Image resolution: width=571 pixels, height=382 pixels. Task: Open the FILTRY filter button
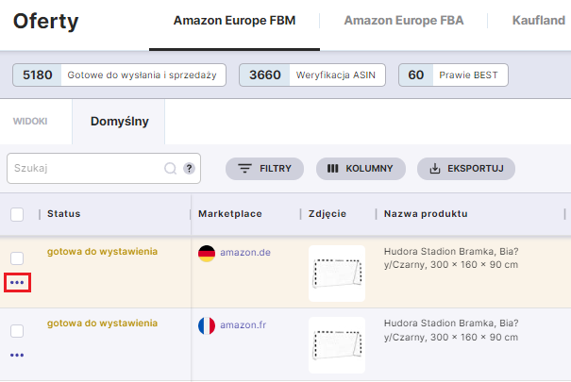coord(264,169)
